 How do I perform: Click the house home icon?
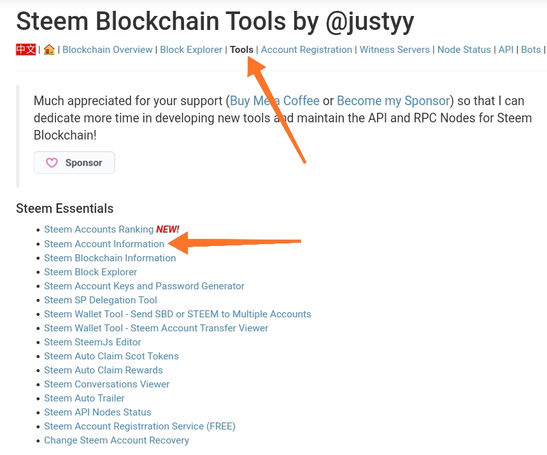tap(49, 50)
